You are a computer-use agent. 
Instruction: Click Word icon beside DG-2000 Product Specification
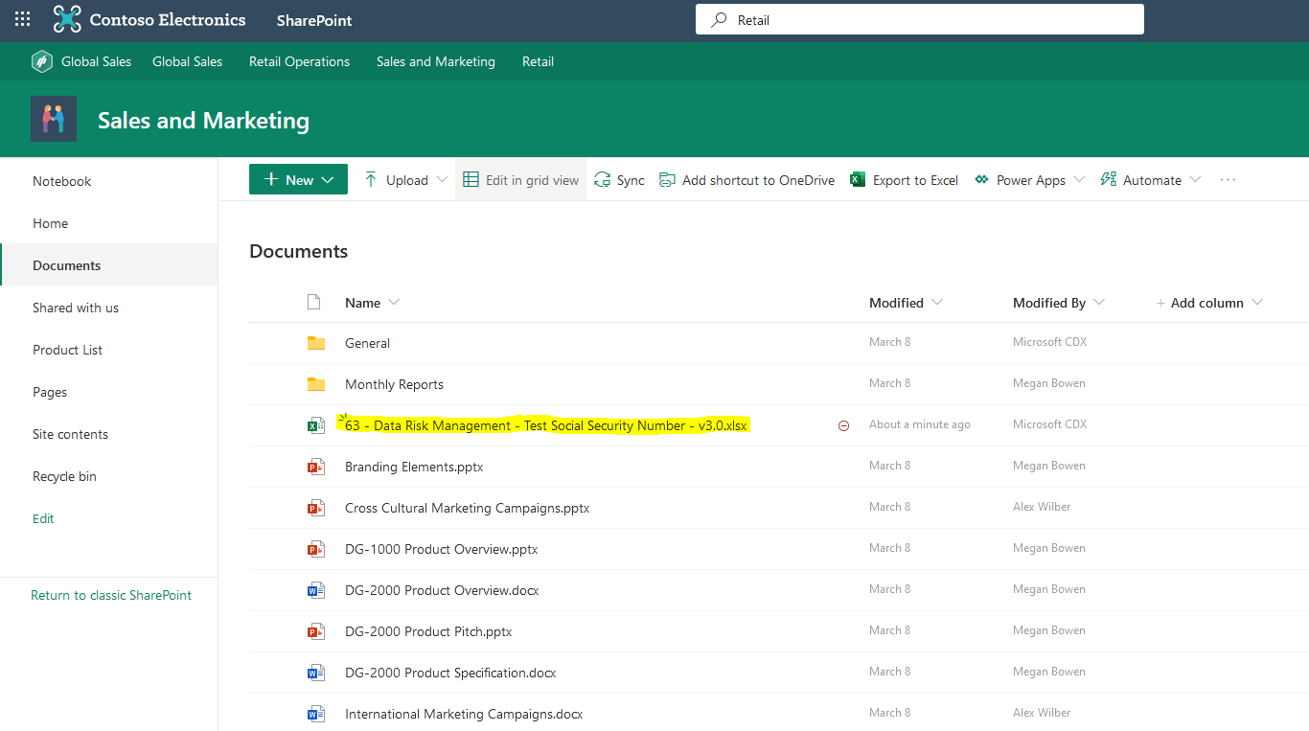coord(316,673)
